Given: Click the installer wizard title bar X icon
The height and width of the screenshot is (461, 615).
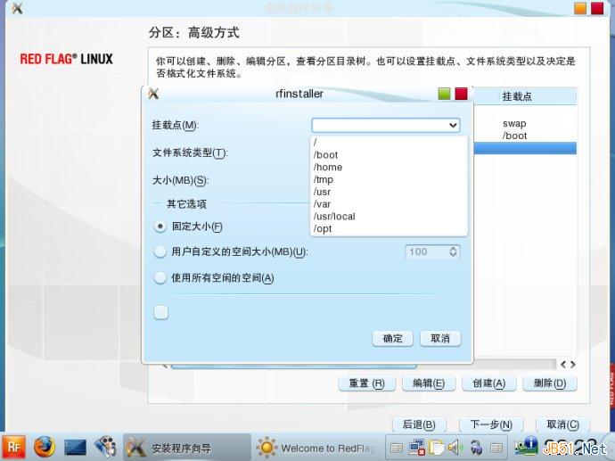Looking at the screenshot, I should pos(17,8).
